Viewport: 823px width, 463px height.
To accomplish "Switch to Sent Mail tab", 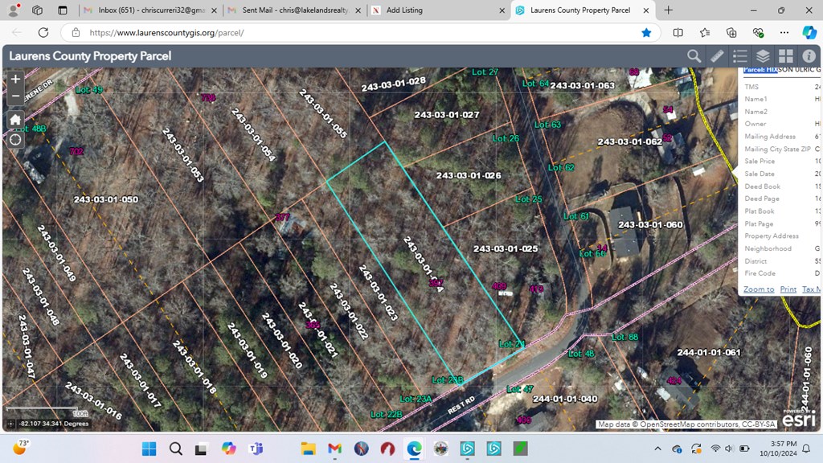I will (x=295, y=10).
